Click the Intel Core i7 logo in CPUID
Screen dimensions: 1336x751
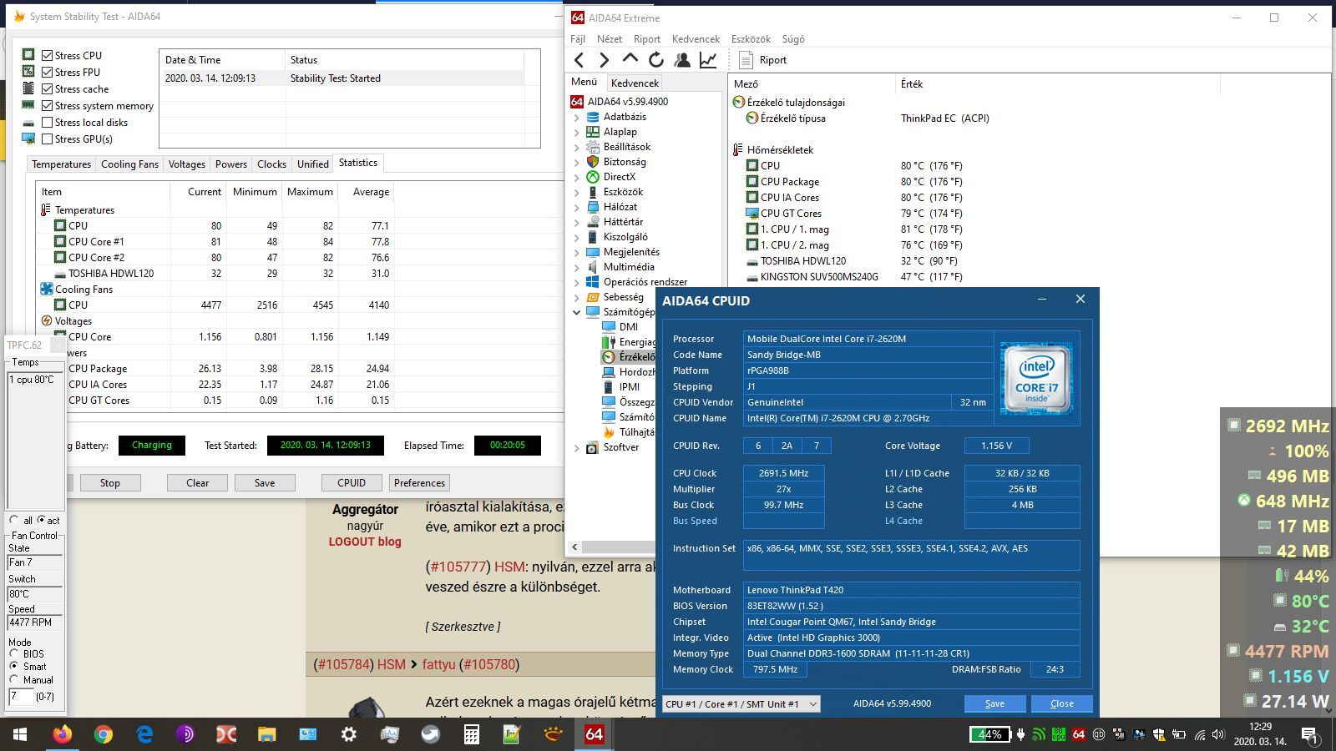(x=1036, y=378)
